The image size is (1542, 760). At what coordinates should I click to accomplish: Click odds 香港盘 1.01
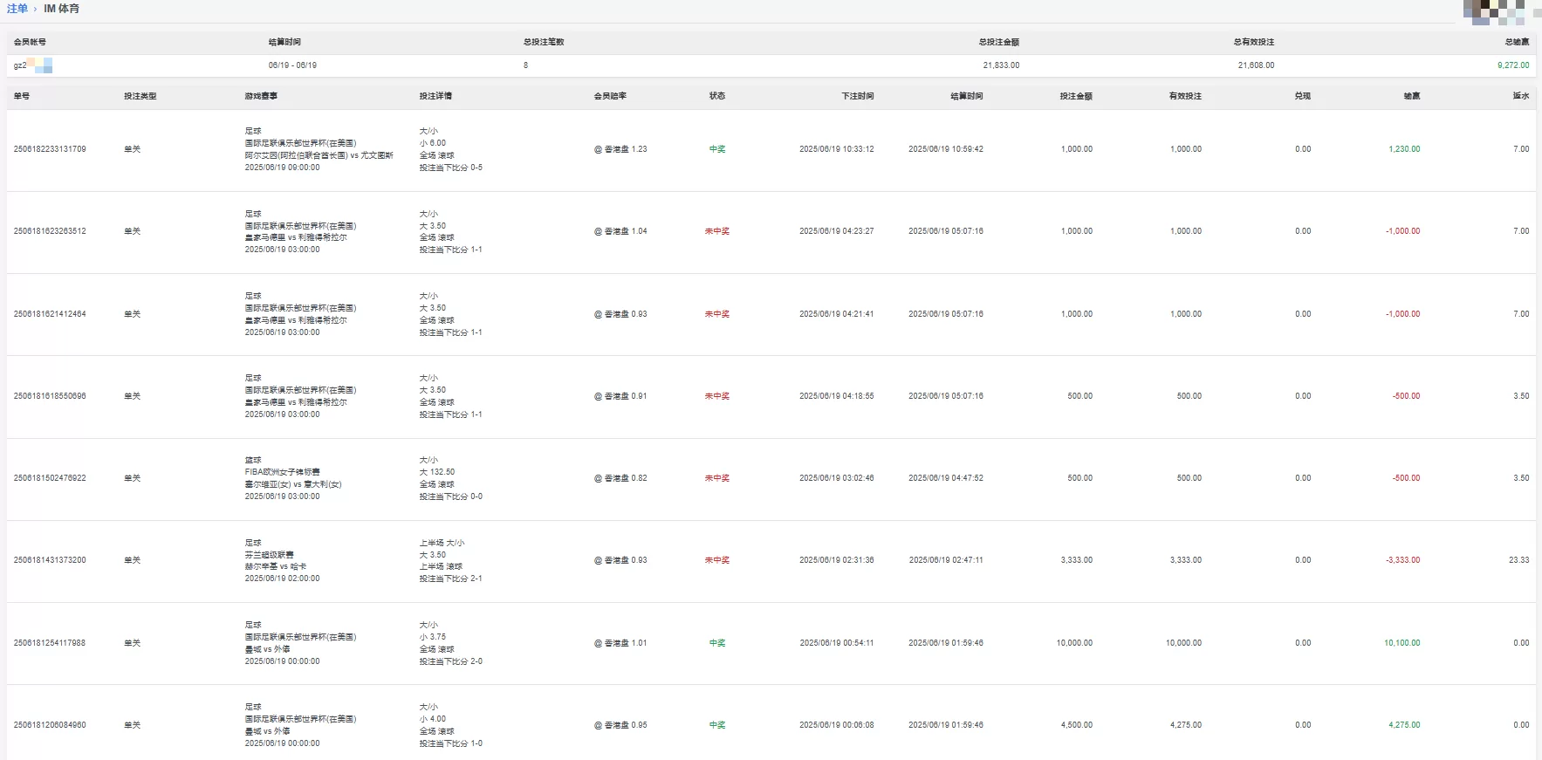[620, 643]
